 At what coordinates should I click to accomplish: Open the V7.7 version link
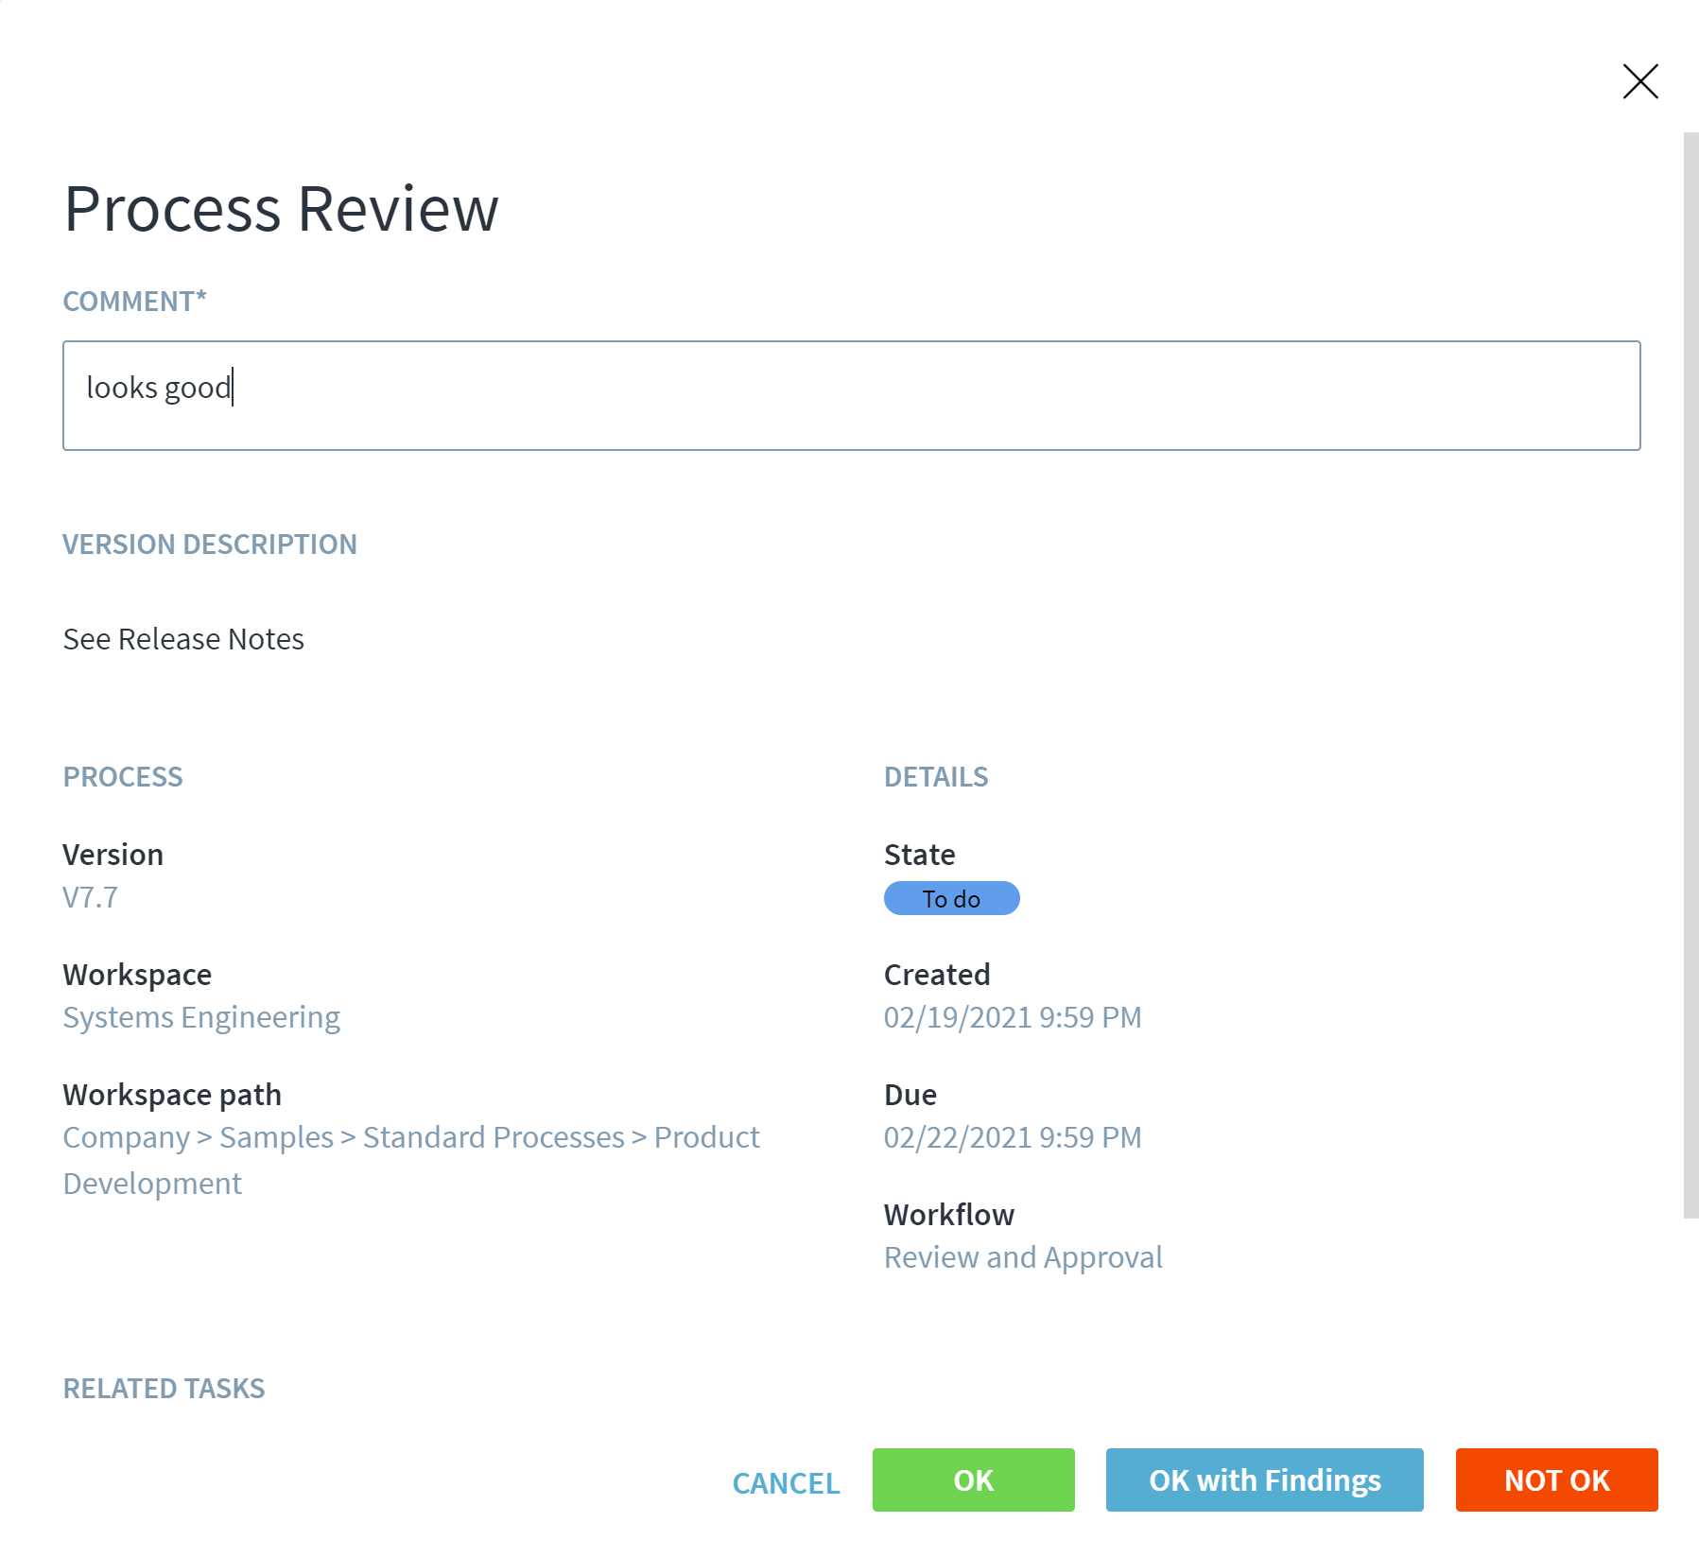click(91, 897)
